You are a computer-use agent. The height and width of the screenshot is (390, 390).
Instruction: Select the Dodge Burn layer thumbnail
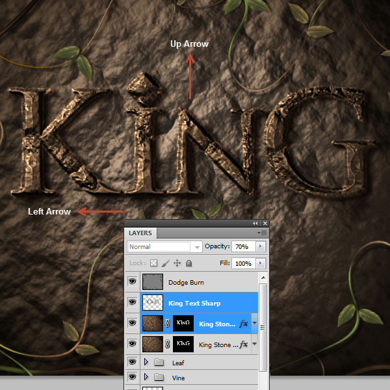pos(153,282)
